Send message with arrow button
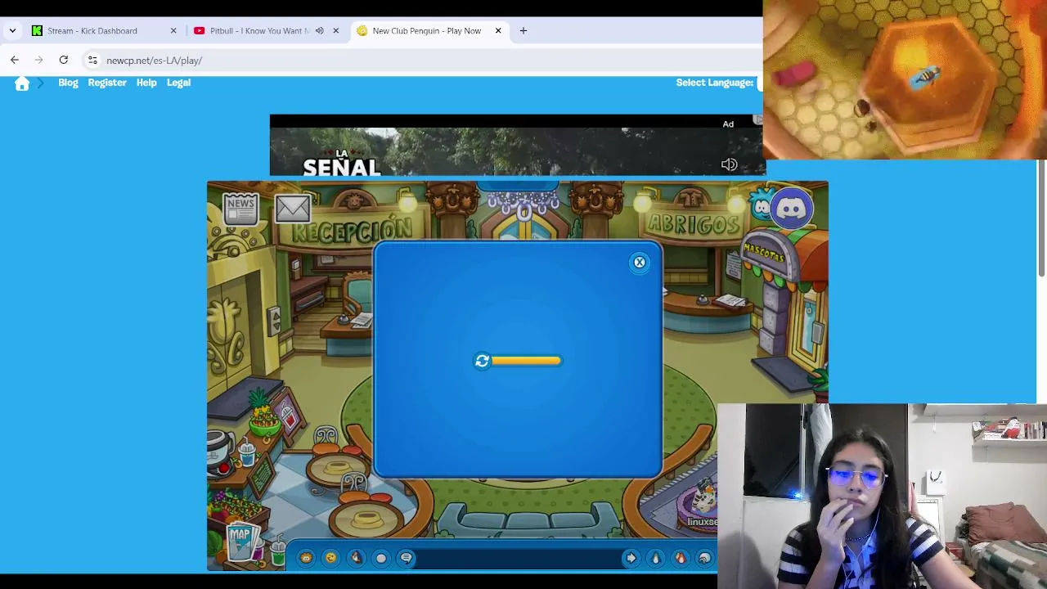 [x=631, y=558]
